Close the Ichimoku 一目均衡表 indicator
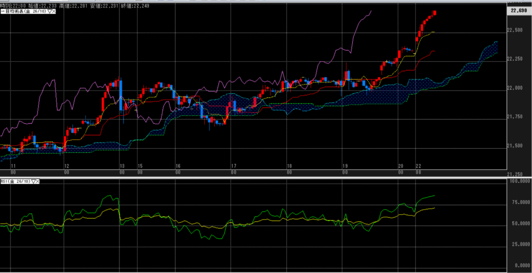 click(x=54, y=11)
